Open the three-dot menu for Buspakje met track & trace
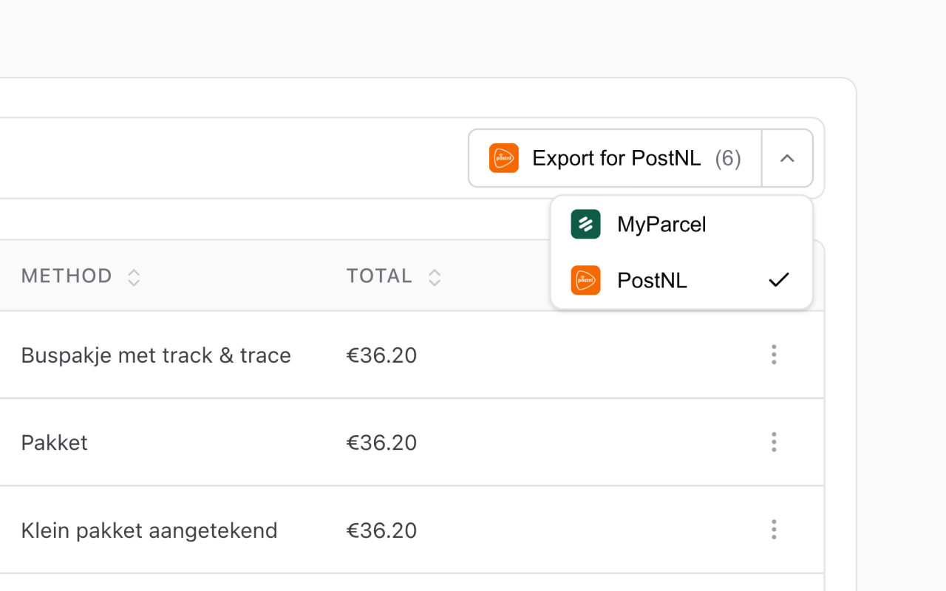This screenshot has width=946, height=591. pos(774,355)
